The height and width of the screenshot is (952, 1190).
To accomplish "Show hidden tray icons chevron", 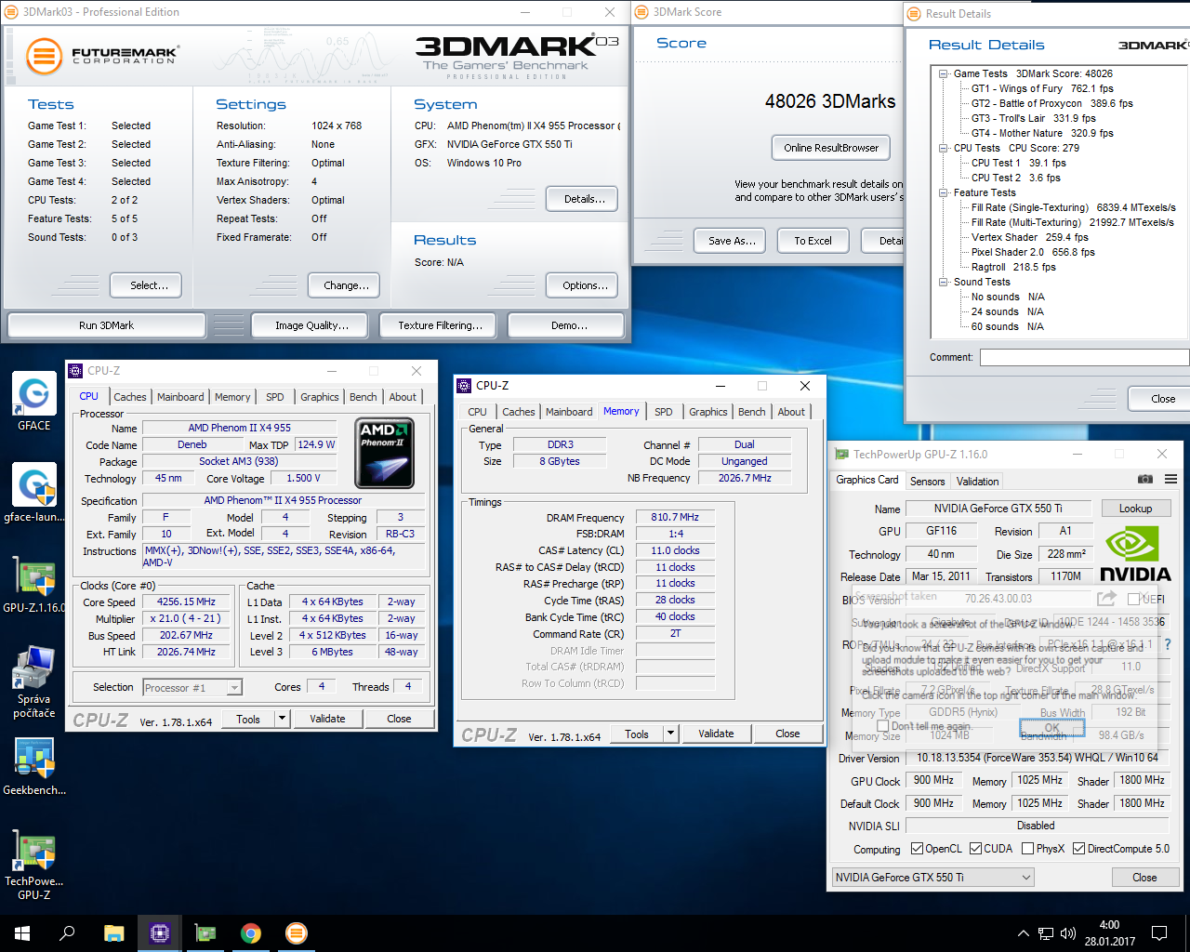I will point(1024,933).
